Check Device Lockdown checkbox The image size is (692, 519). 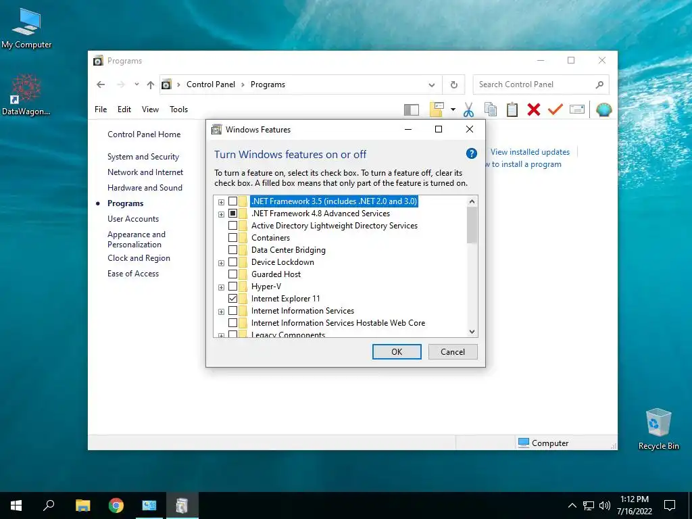(232, 262)
